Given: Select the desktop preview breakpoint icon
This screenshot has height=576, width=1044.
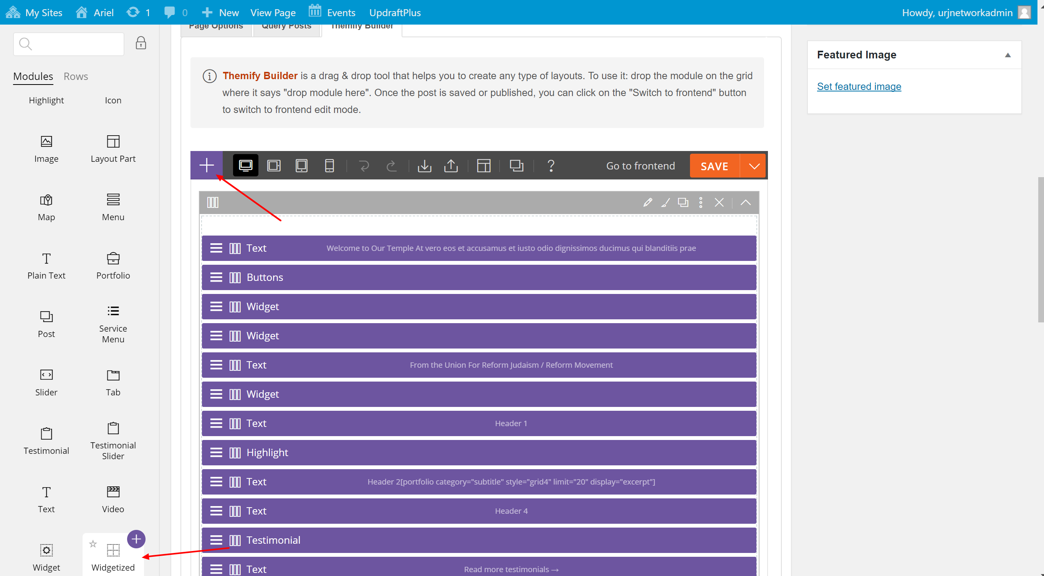Looking at the screenshot, I should coord(246,166).
